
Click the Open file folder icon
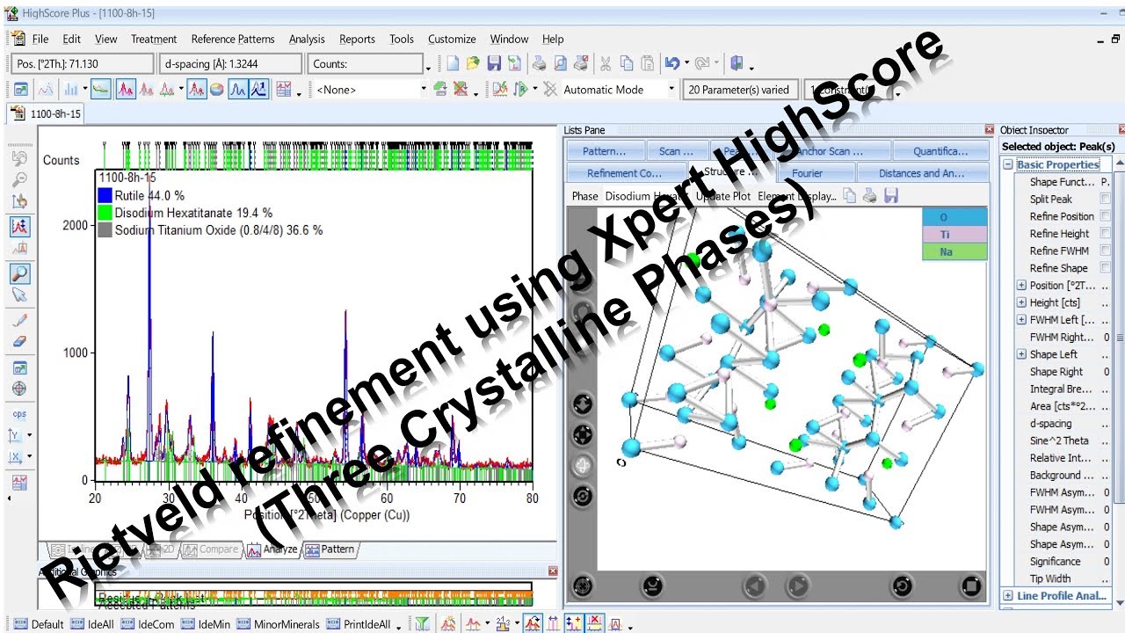pos(473,63)
